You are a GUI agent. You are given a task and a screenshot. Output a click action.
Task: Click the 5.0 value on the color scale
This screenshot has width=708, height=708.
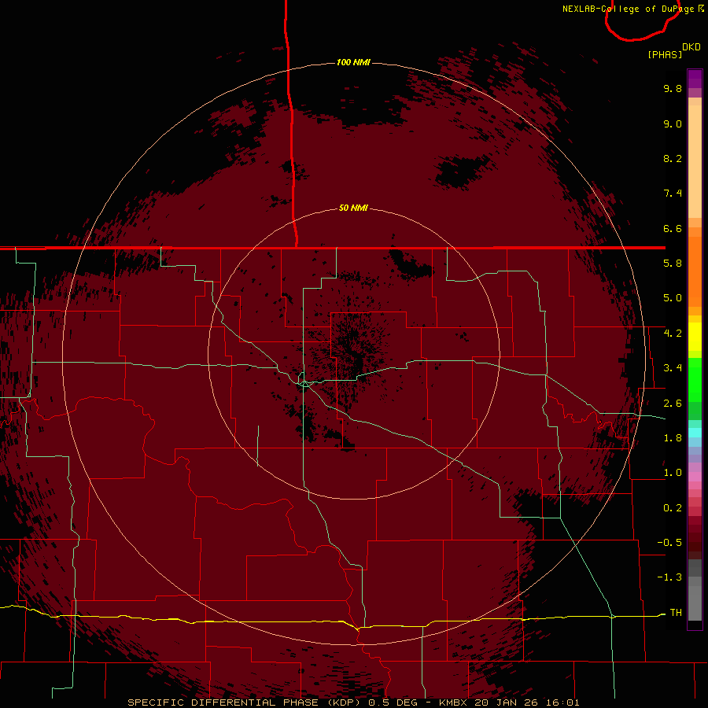click(x=673, y=298)
